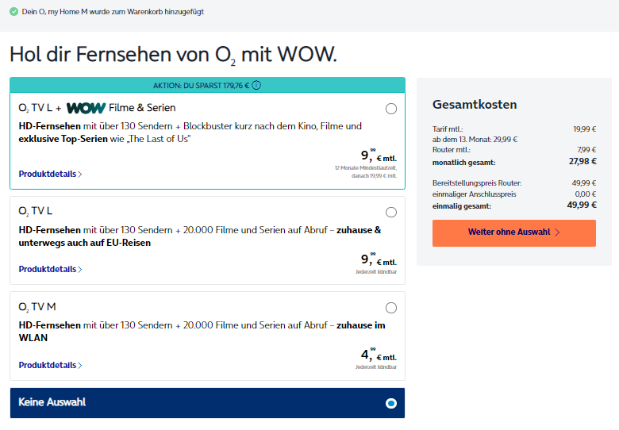Image resolution: width=619 pixels, height=430 pixels.
Task: Click the 'Dein O2 my Home M wurde zum Warenkorb hinzugefügt' message
Action: [113, 12]
